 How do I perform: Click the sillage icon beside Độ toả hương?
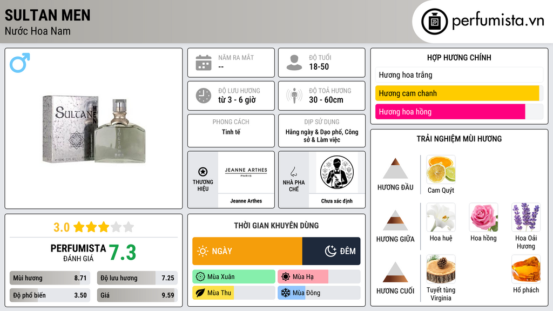point(294,96)
